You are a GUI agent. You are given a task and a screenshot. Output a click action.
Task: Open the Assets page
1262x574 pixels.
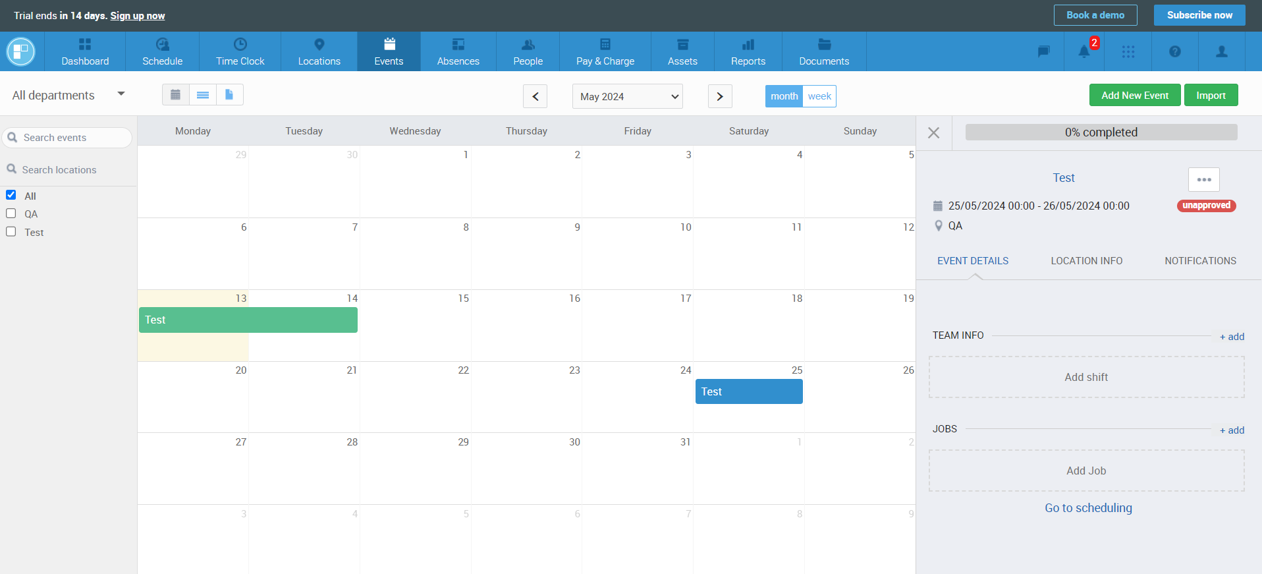682,51
